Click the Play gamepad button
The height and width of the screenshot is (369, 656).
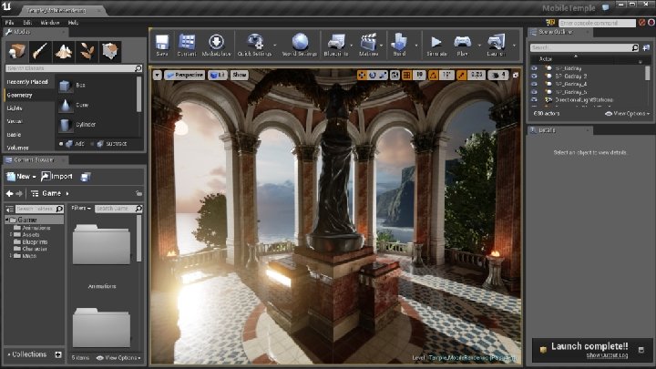pos(462,45)
